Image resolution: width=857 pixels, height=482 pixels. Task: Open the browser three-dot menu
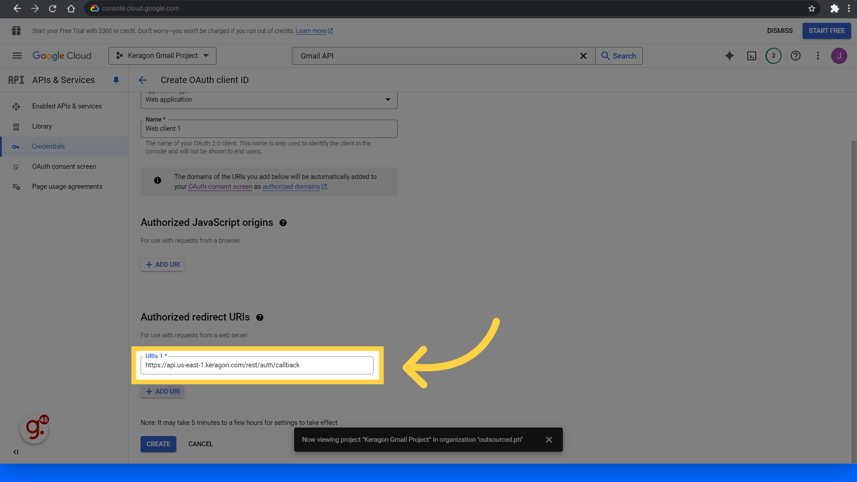849,8
